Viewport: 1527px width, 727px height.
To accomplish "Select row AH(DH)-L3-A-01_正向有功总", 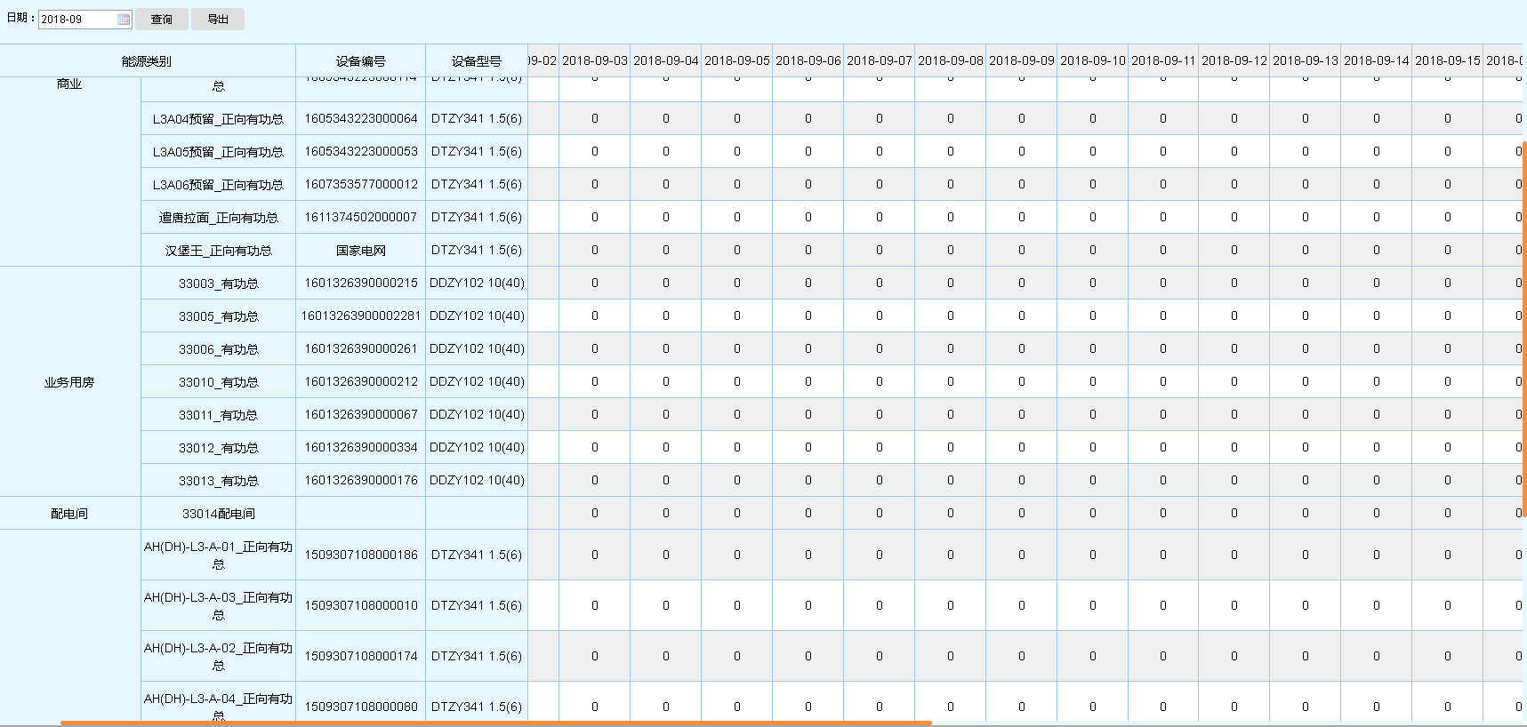I will (x=218, y=555).
